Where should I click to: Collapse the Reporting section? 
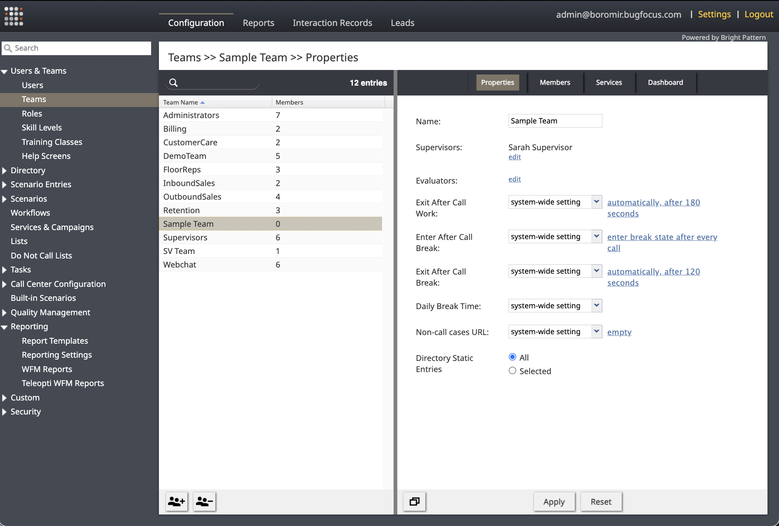[5, 327]
